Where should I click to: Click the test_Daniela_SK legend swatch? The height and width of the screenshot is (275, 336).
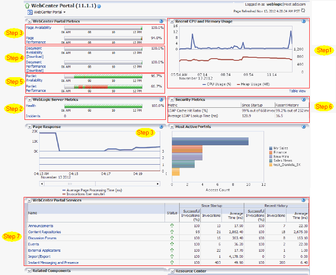(271, 165)
